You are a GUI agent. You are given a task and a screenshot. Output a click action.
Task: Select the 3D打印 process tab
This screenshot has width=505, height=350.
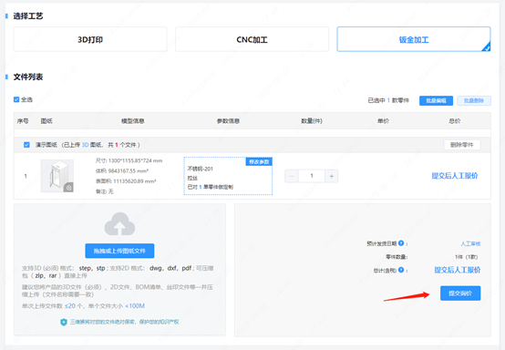click(90, 39)
